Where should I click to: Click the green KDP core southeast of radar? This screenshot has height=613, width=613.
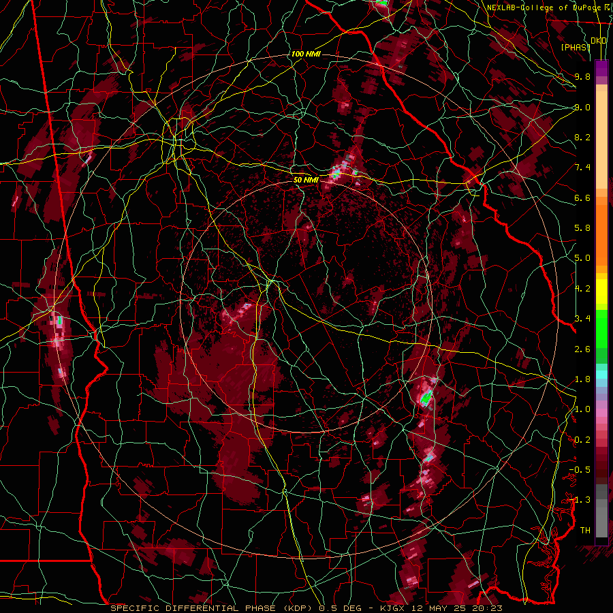426,398
